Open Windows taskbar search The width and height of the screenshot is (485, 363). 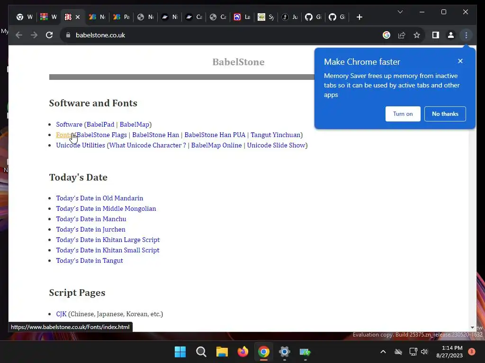201,352
